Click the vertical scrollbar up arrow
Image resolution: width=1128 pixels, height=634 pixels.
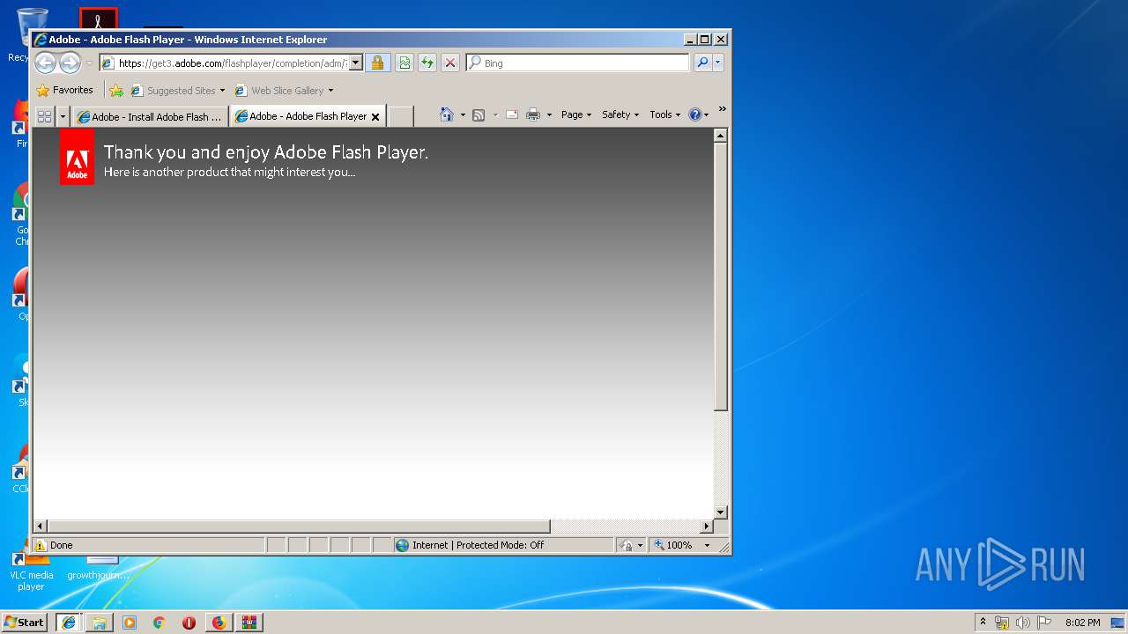pos(720,136)
